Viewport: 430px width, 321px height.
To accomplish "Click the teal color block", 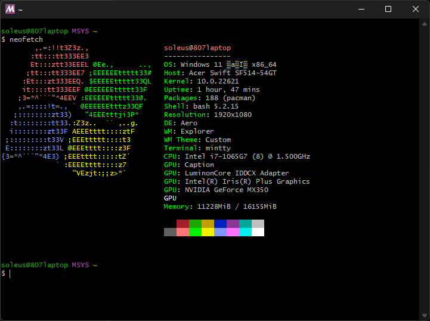I will (246, 224).
